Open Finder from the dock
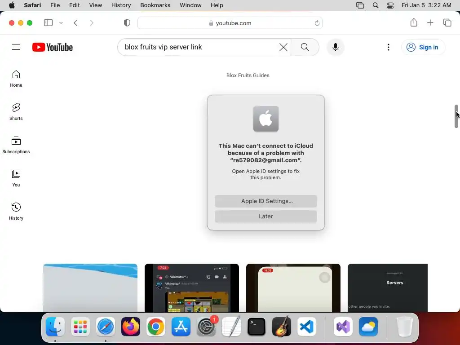The height and width of the screenshot is (345, 460). tap(55, 327)
